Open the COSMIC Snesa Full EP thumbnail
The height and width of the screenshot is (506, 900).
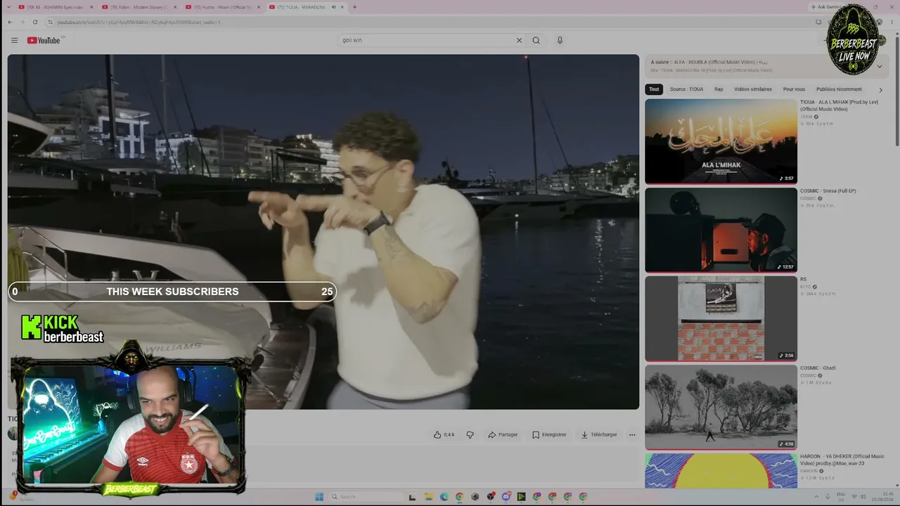click(721, 230)
